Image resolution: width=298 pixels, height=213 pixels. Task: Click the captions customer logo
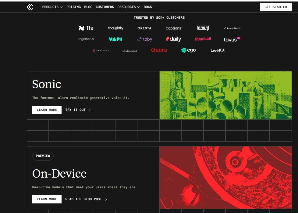[x=173, y=28]
